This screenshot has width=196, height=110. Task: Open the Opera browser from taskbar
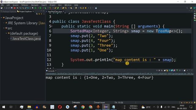60,107
